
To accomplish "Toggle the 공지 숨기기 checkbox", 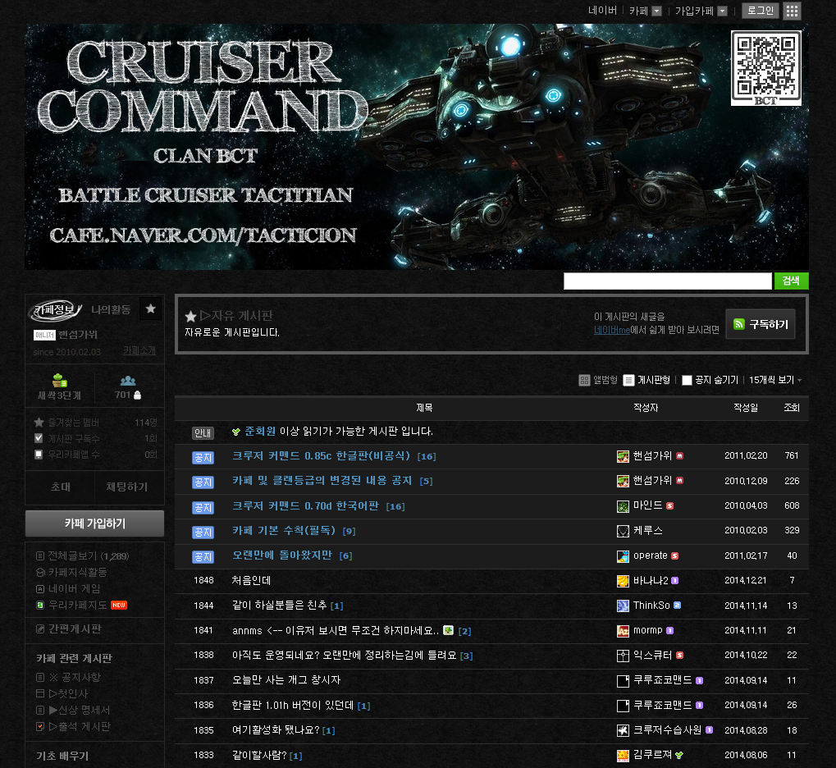I will coord(688,380).
